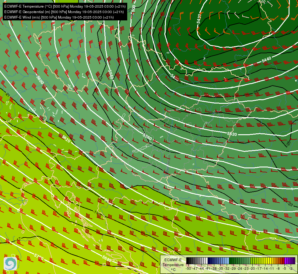Screen dimensions: 298x274
Task: Click the -26 legend tick value
Action: [x=240, y=269]
